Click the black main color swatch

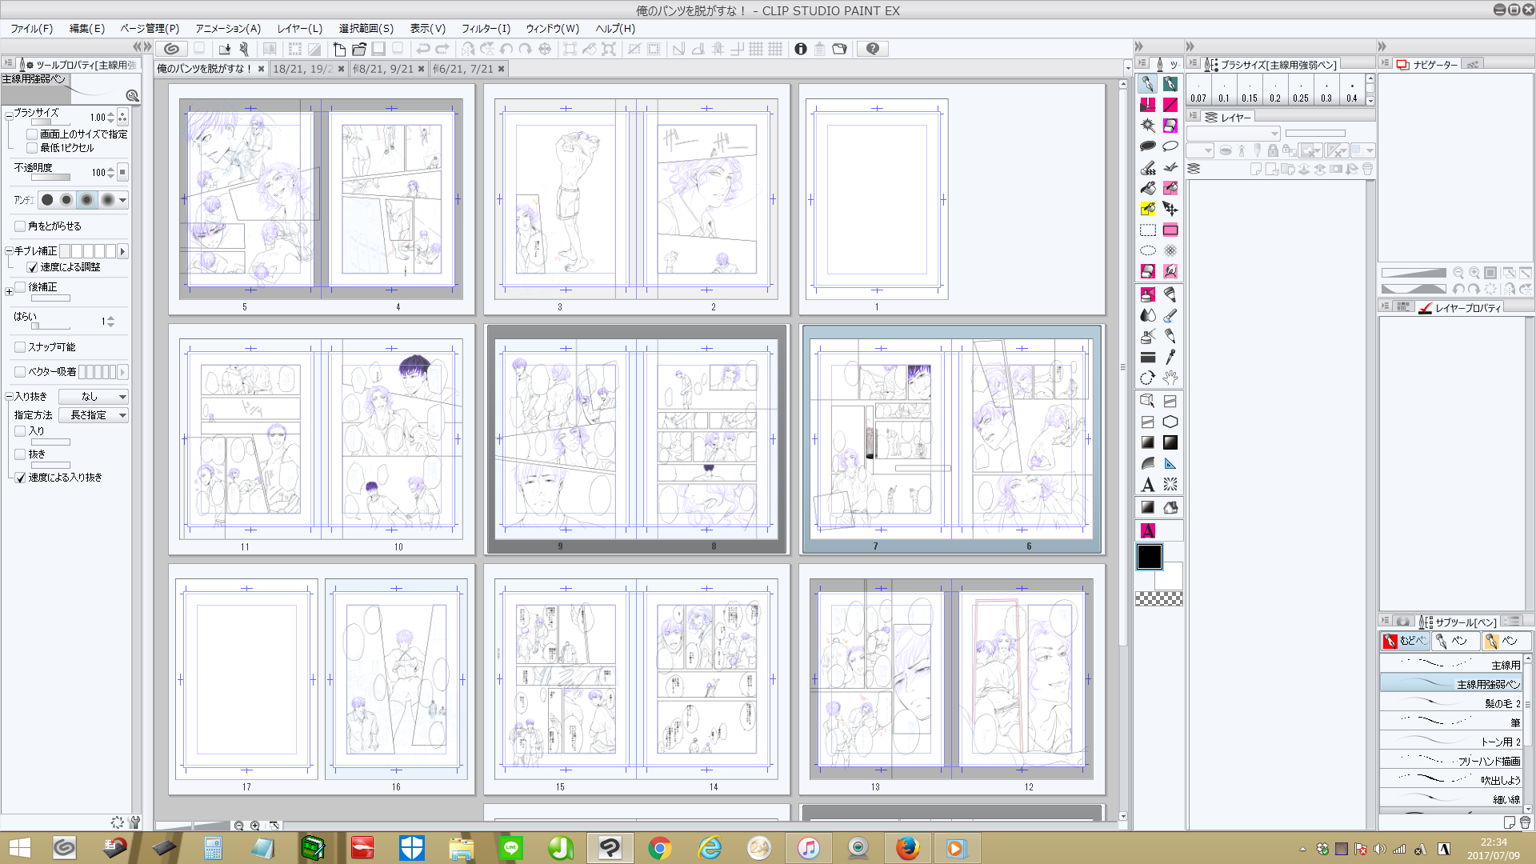(1150, 557)
